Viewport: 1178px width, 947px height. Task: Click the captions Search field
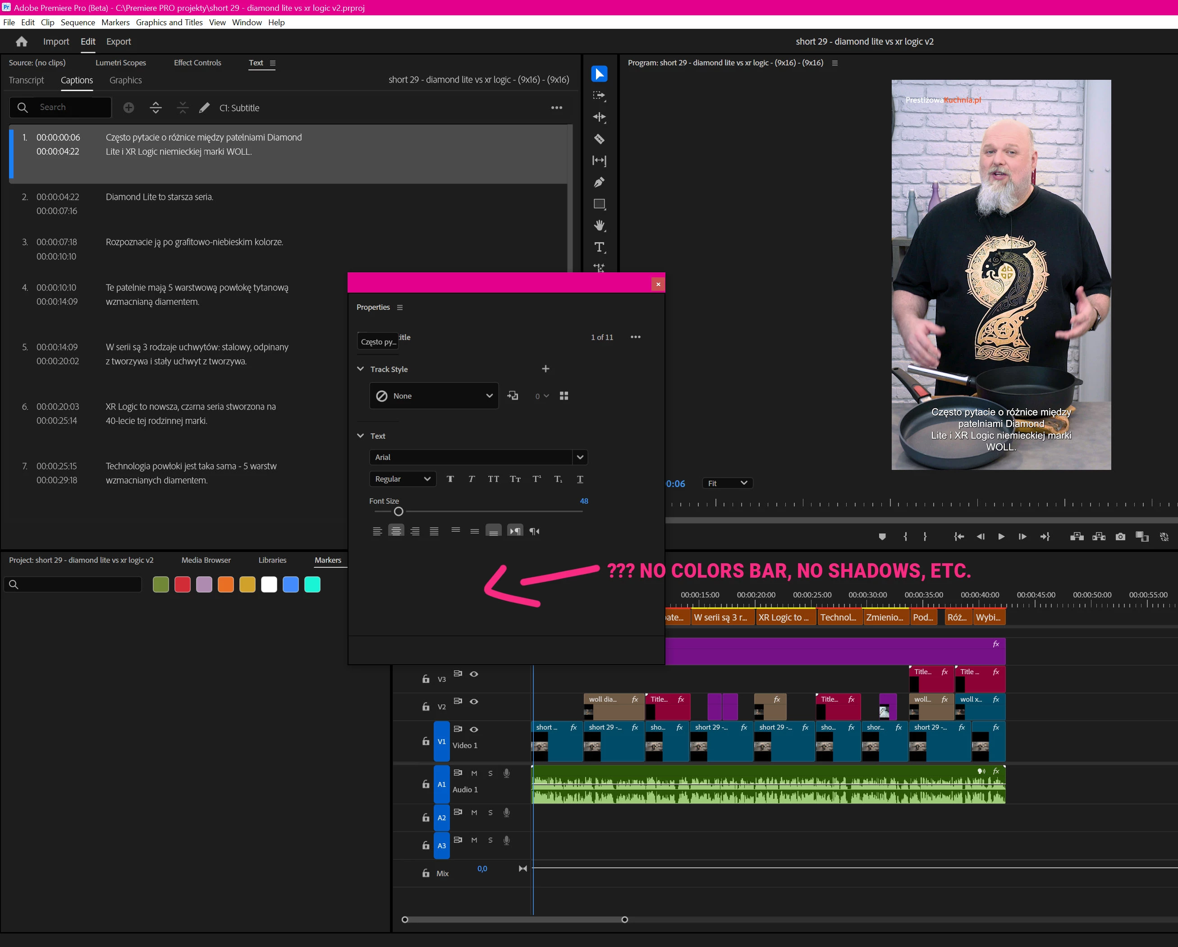coord(71,108)
